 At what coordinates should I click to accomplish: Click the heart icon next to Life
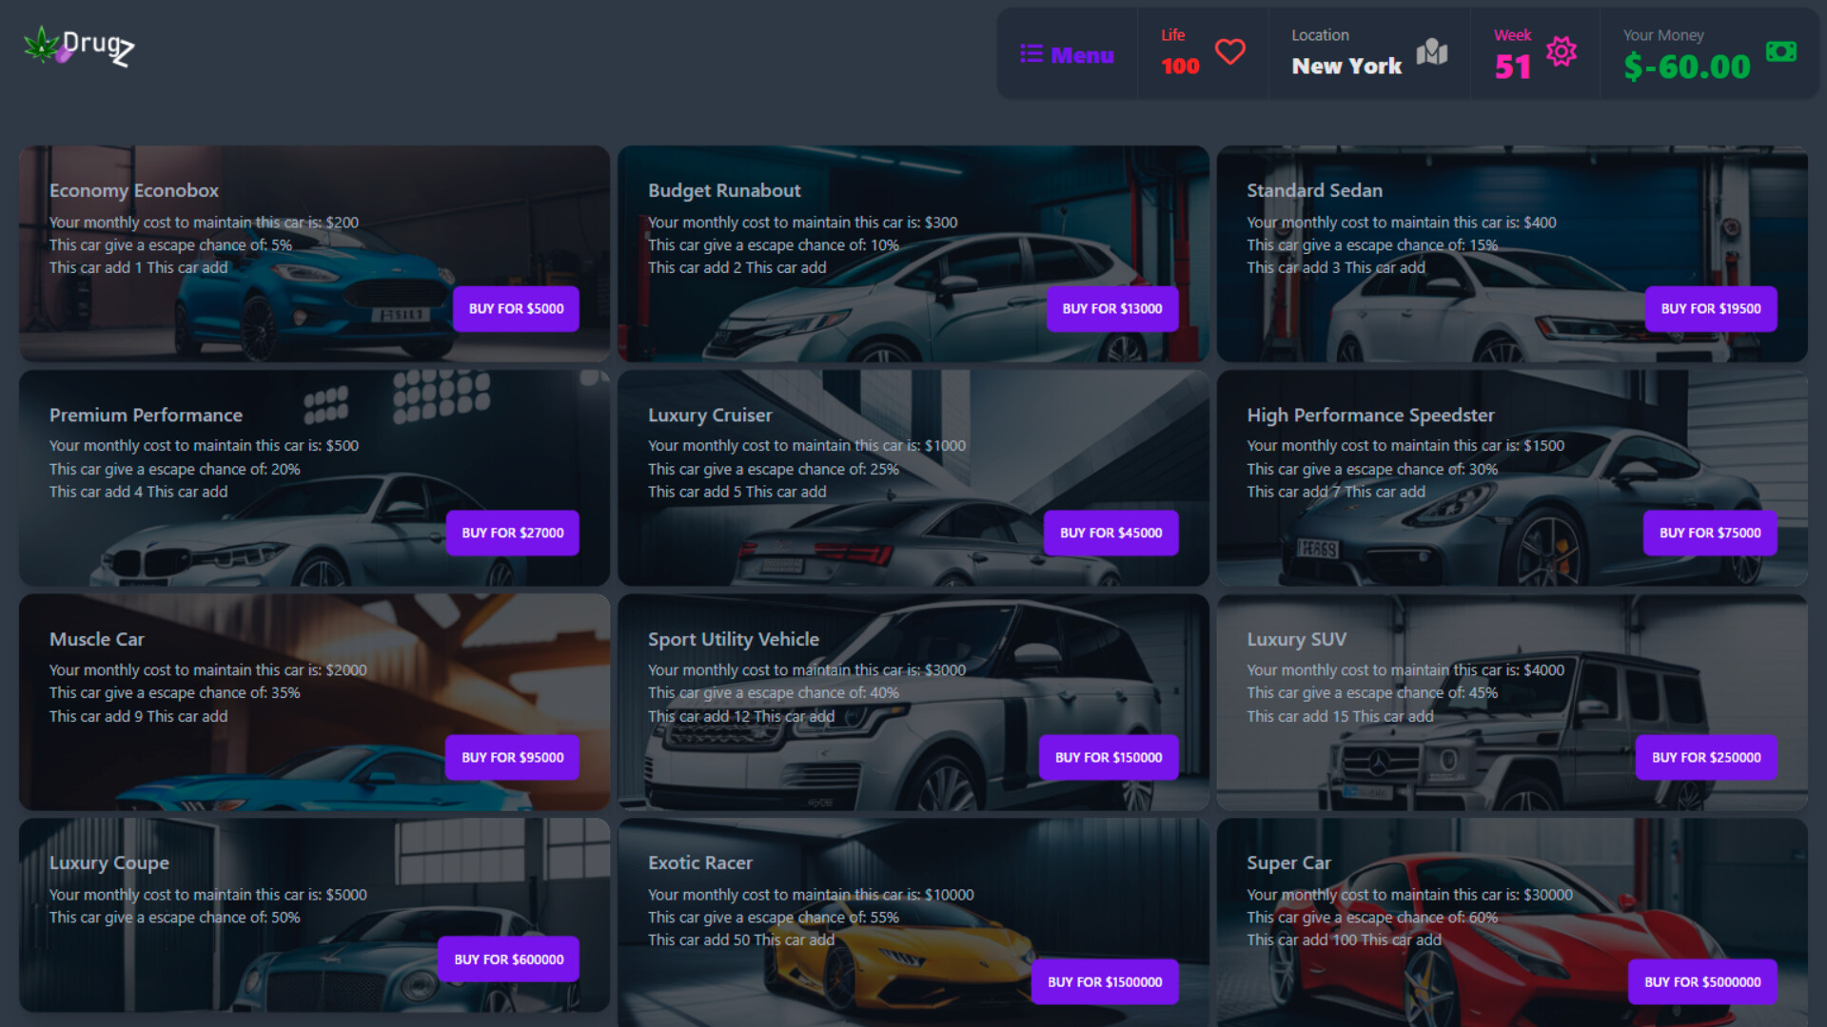[x=1230, y=52]
